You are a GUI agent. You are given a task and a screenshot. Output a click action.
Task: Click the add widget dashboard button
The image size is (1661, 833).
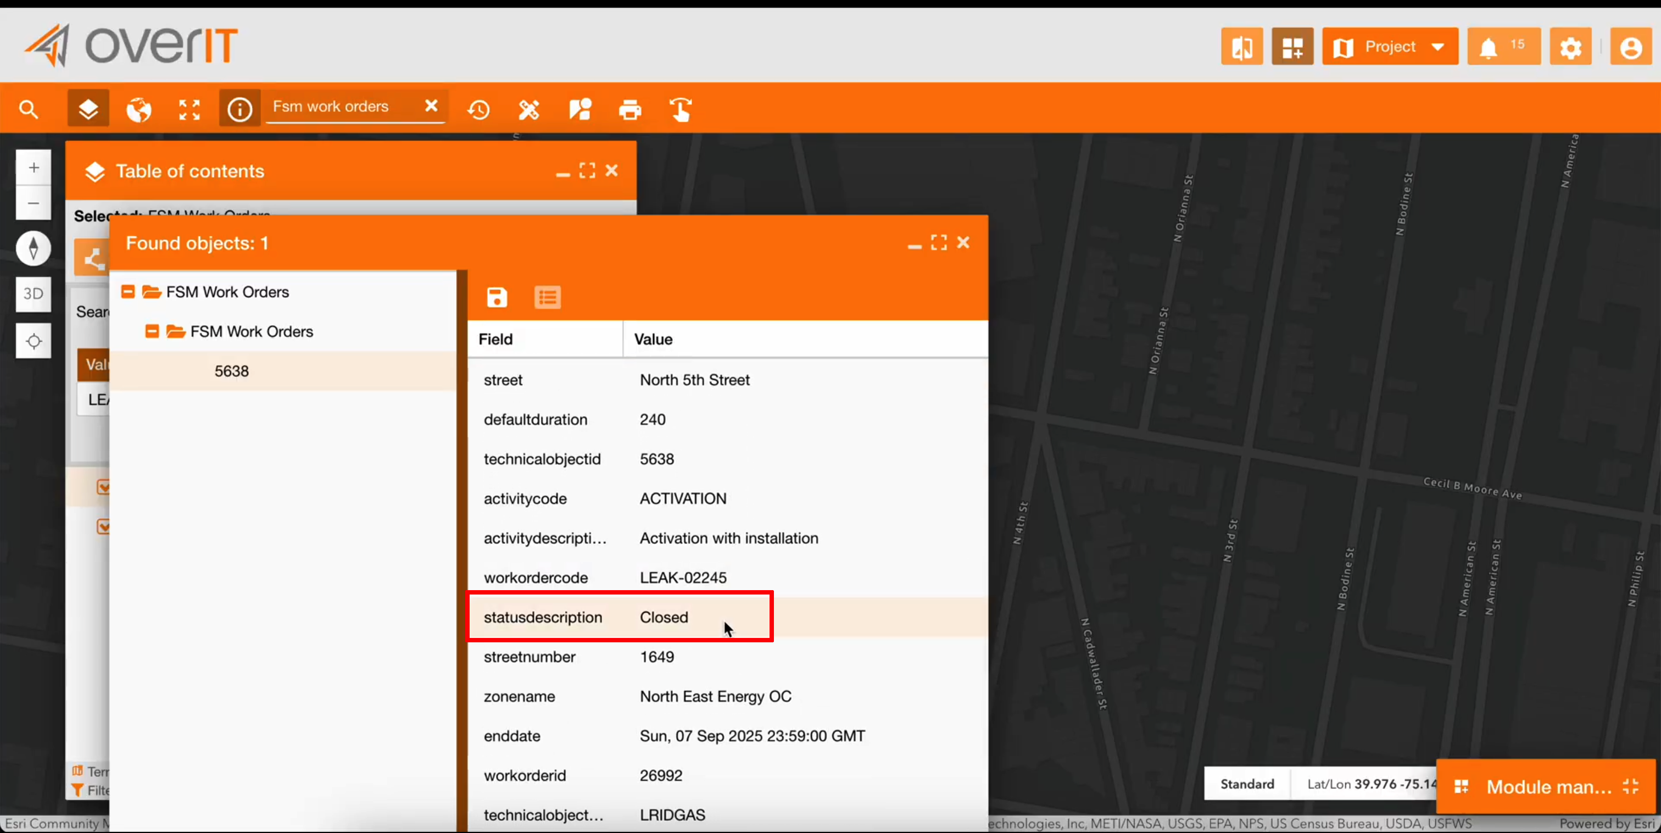tap(1292, 47)
